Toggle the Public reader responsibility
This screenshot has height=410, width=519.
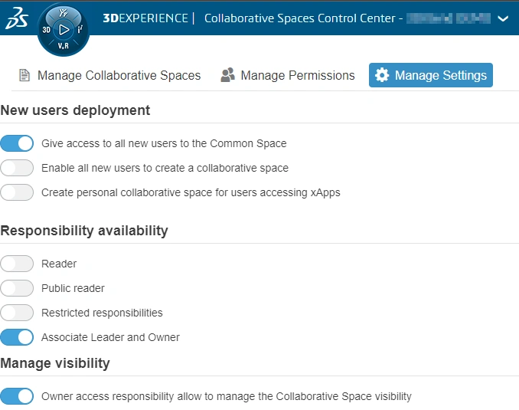pyautogui.click(x=17, y=288)
